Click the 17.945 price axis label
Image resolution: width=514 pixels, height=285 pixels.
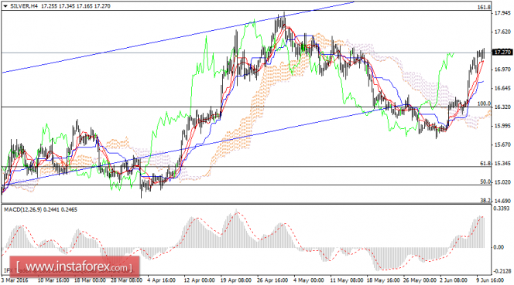pyautogui.click(x=502, y=13)
